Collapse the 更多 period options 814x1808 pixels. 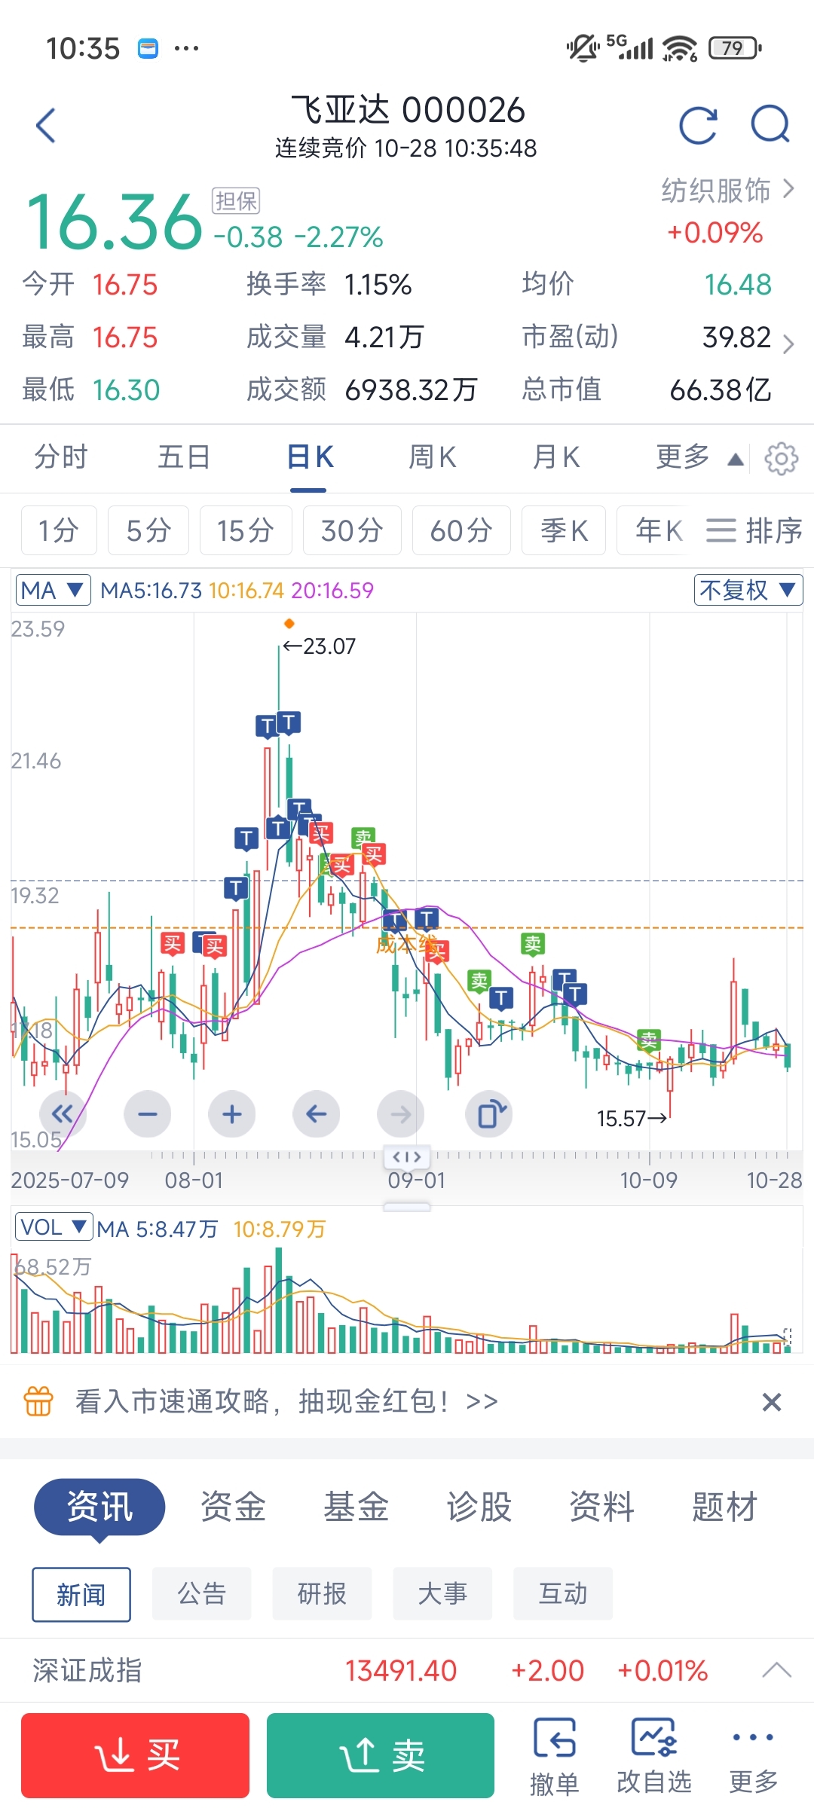[699, 457]
